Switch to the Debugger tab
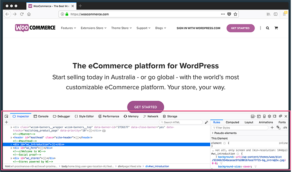Screen dimensions: 292x172 tap(62, 116)
